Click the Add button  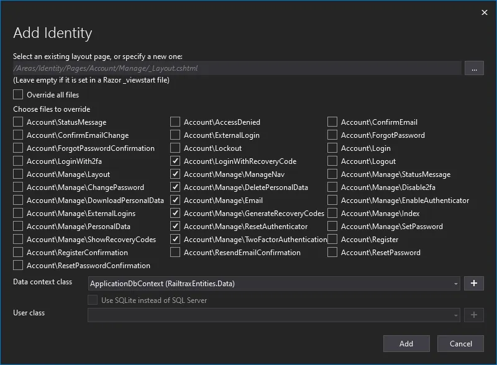tap(406, 343)
